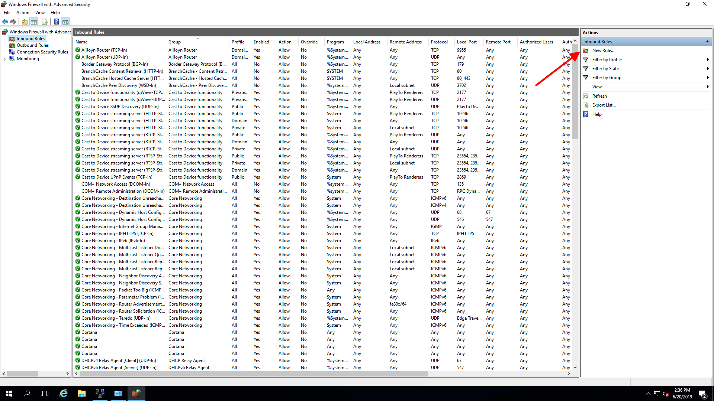Collapse the Inbound Rules actions section
This screenshot has width=714, height=401.
707,42
